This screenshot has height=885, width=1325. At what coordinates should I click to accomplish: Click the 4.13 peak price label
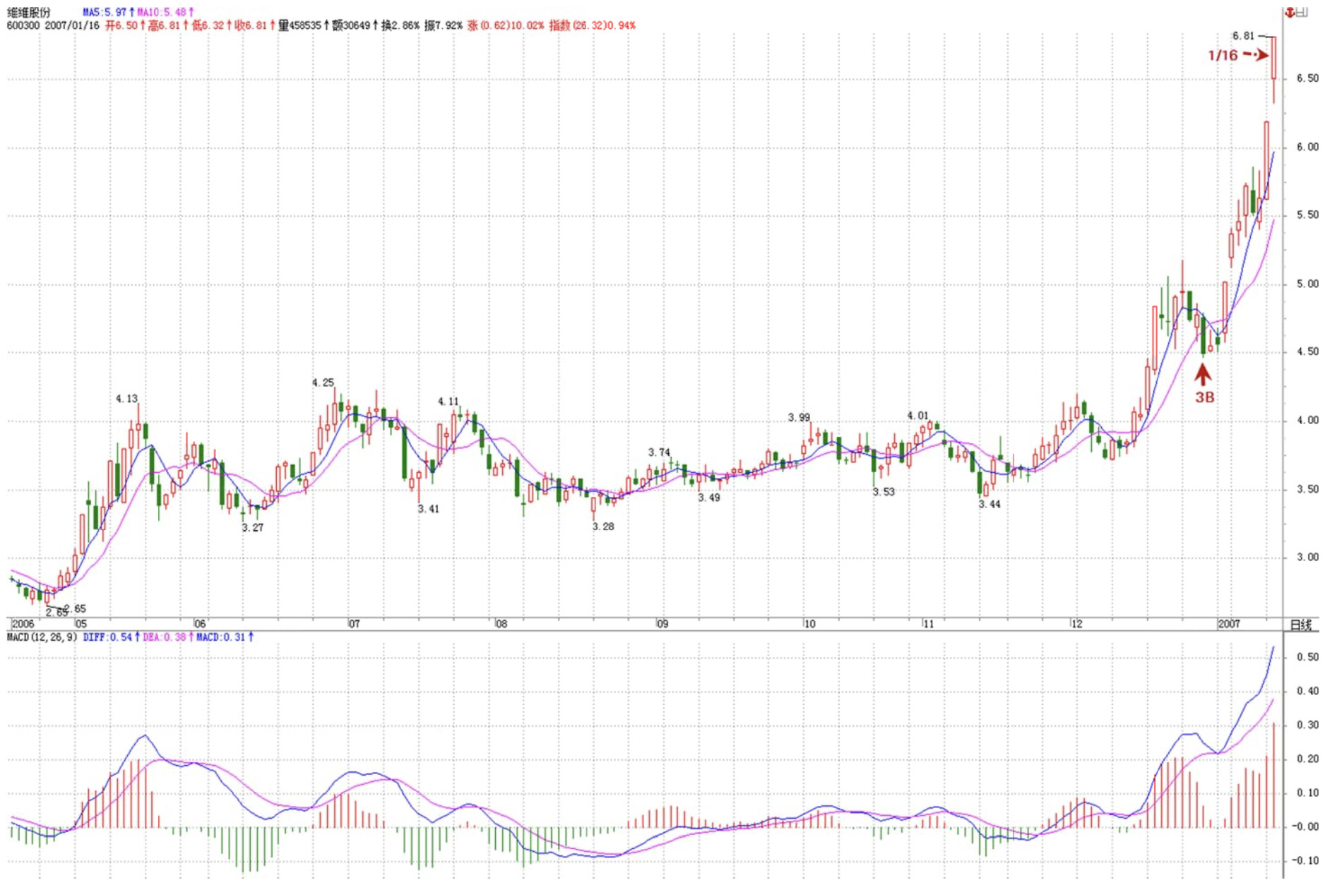click(x=126, y=399)
